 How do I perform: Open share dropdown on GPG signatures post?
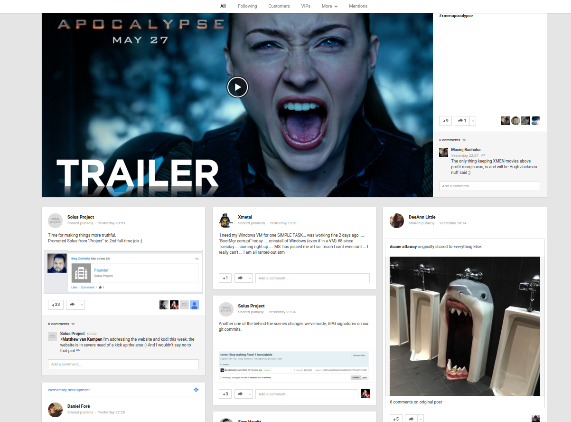pos(250,394)
